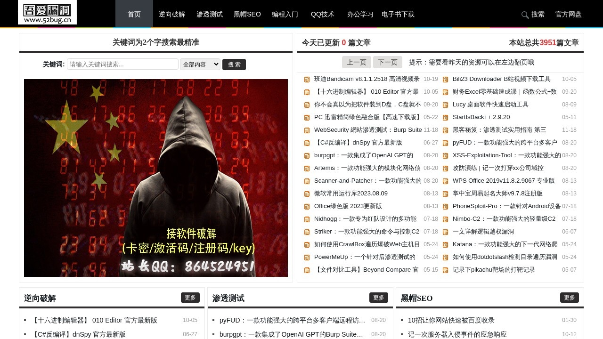Expand 更多 under the 黑帽SEO section
603x339 pixels.
(570, 298)
